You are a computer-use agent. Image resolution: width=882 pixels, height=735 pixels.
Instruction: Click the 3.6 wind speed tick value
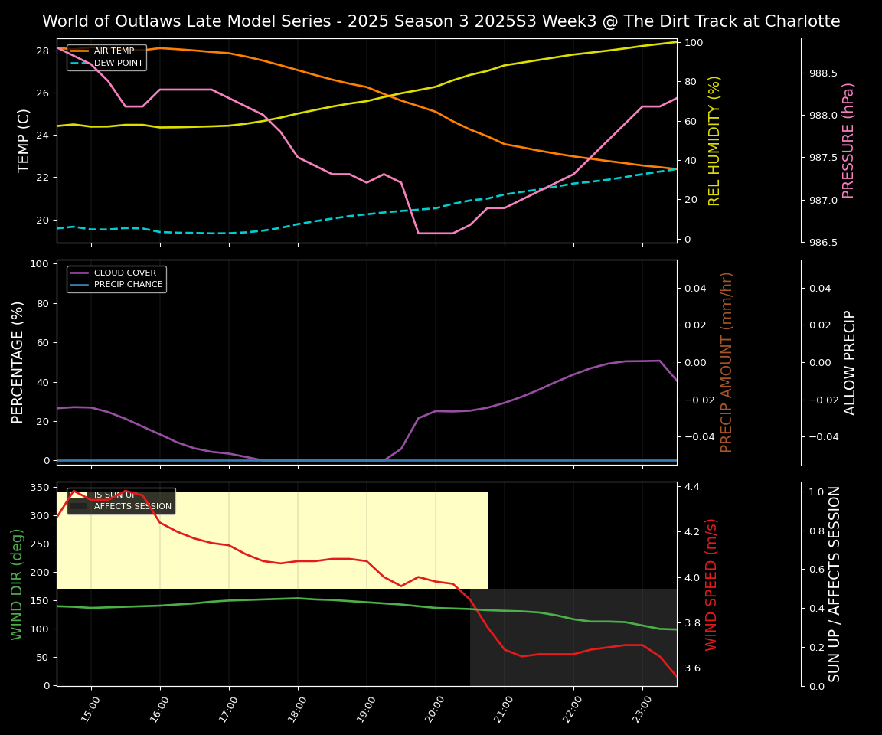(692, 668)
